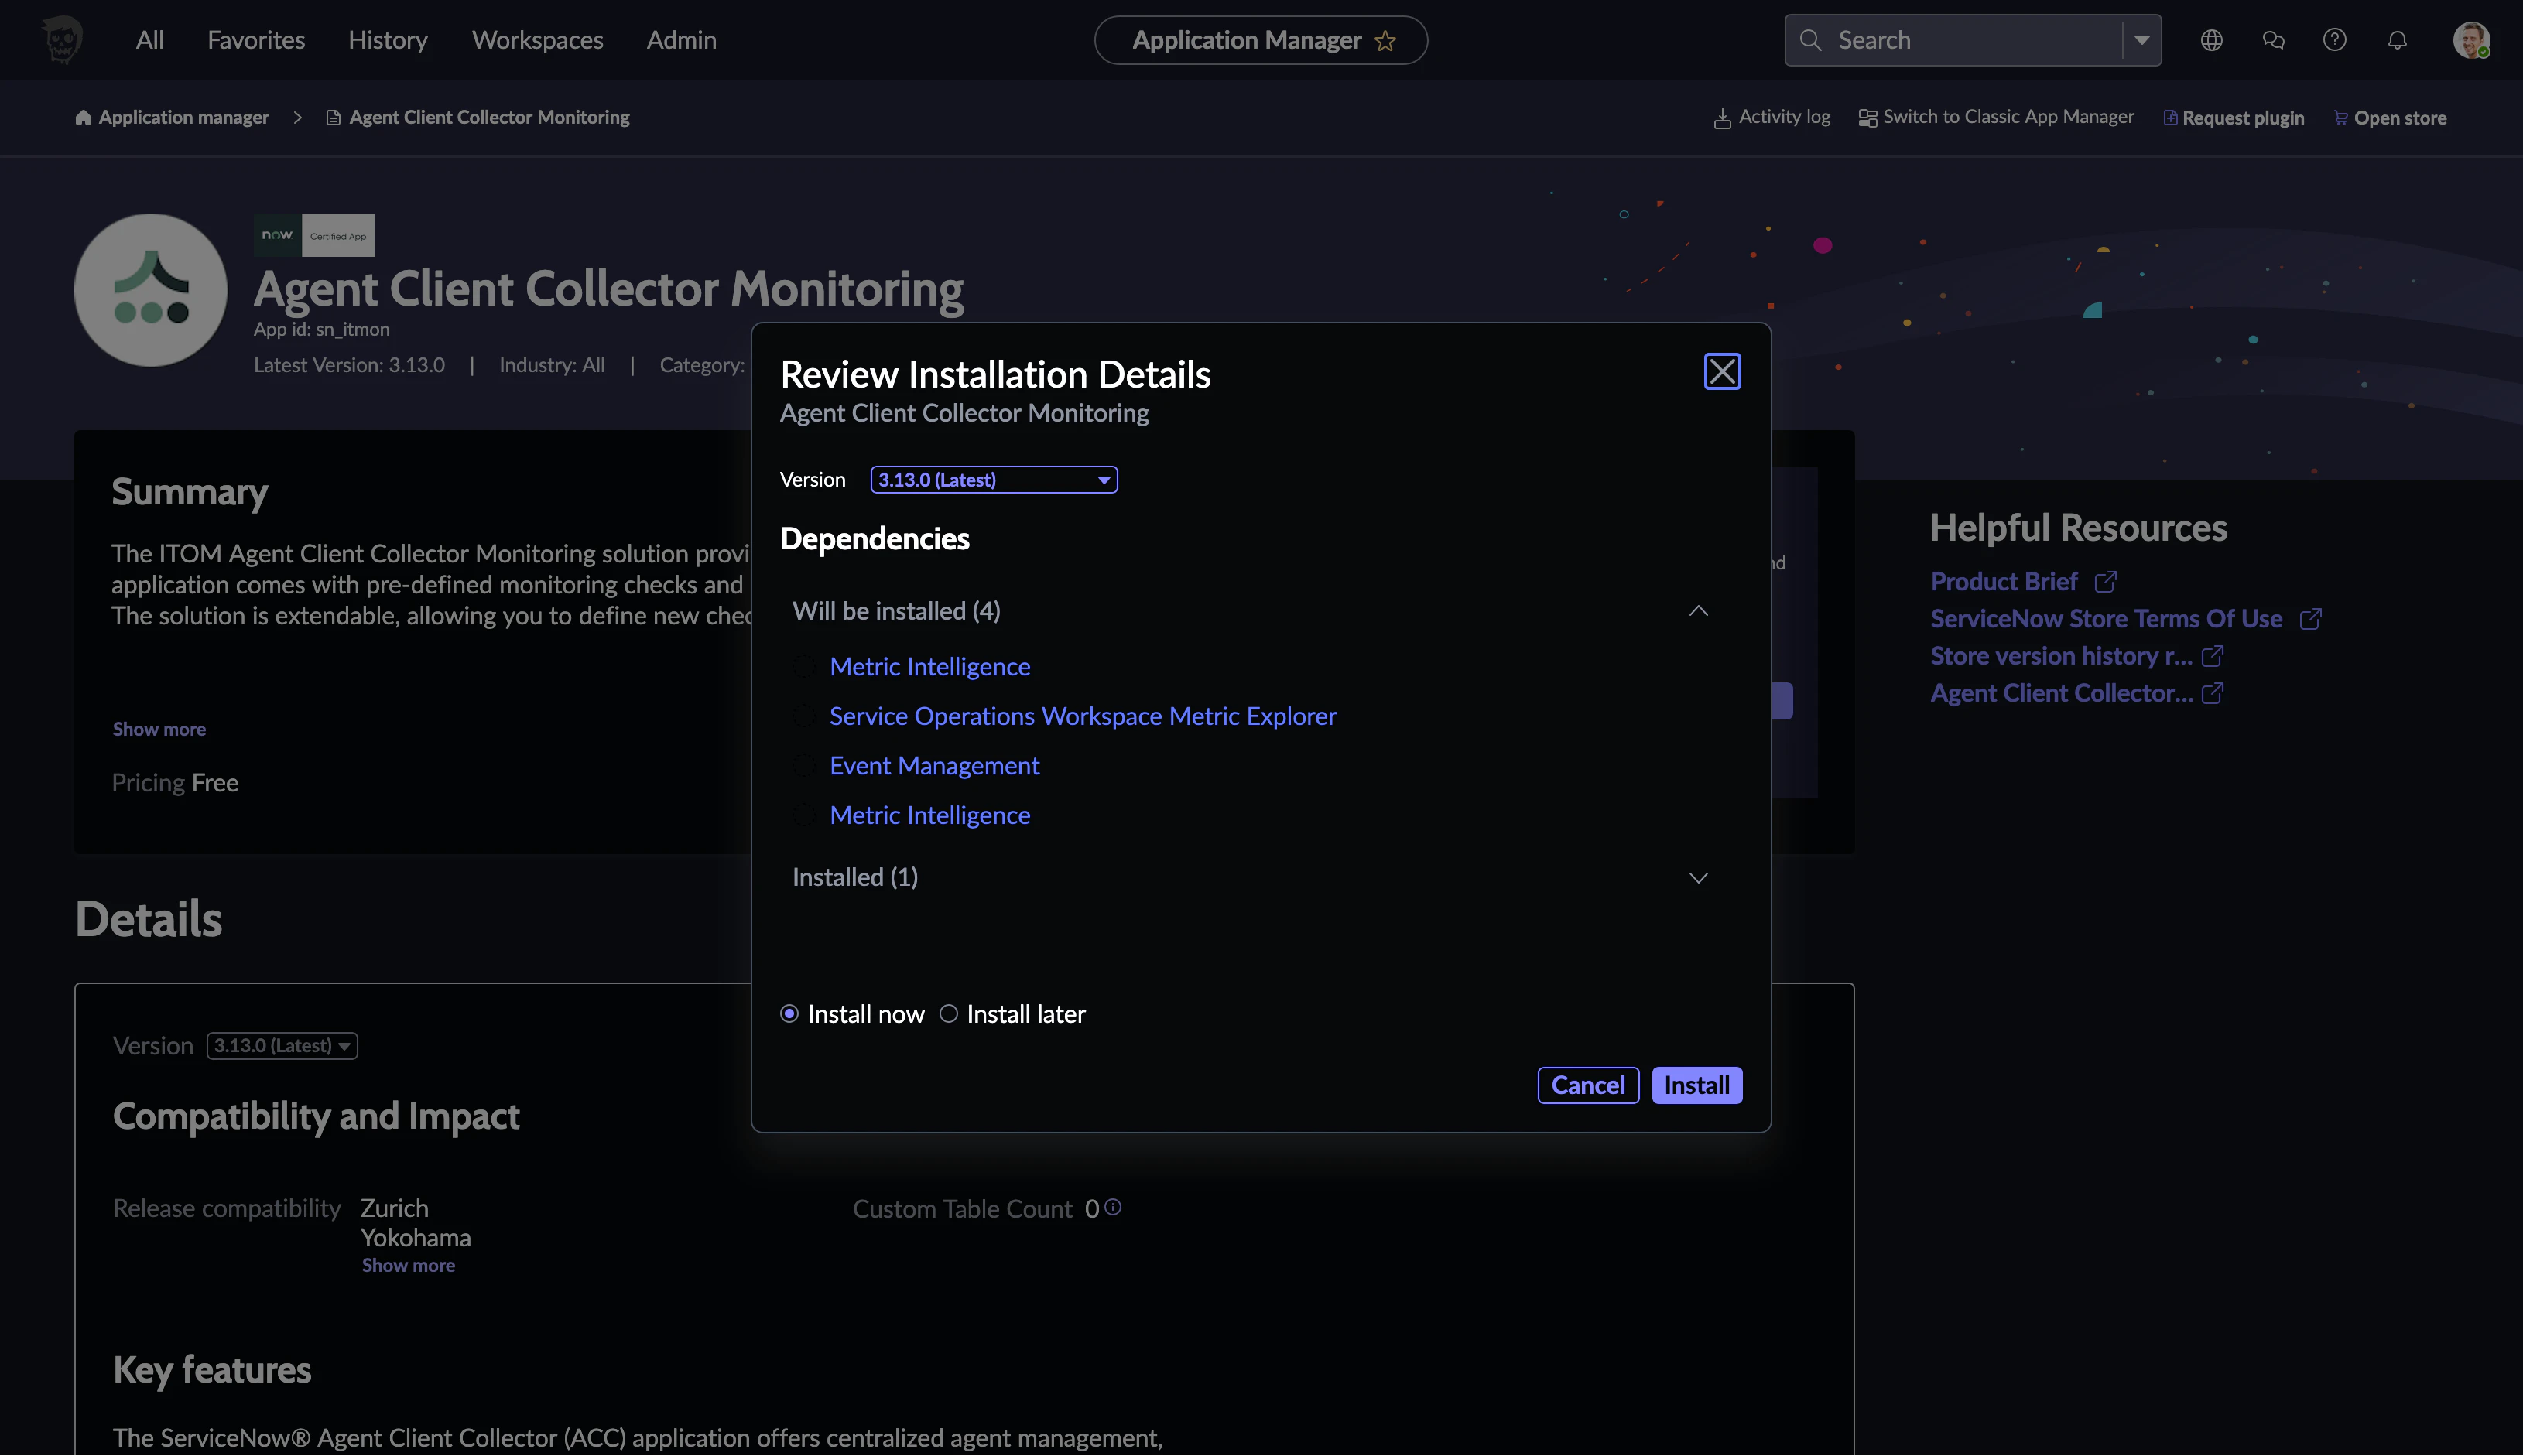Open the help question mark icon
2523x1456 pixels.
[x=2335, y=40]
